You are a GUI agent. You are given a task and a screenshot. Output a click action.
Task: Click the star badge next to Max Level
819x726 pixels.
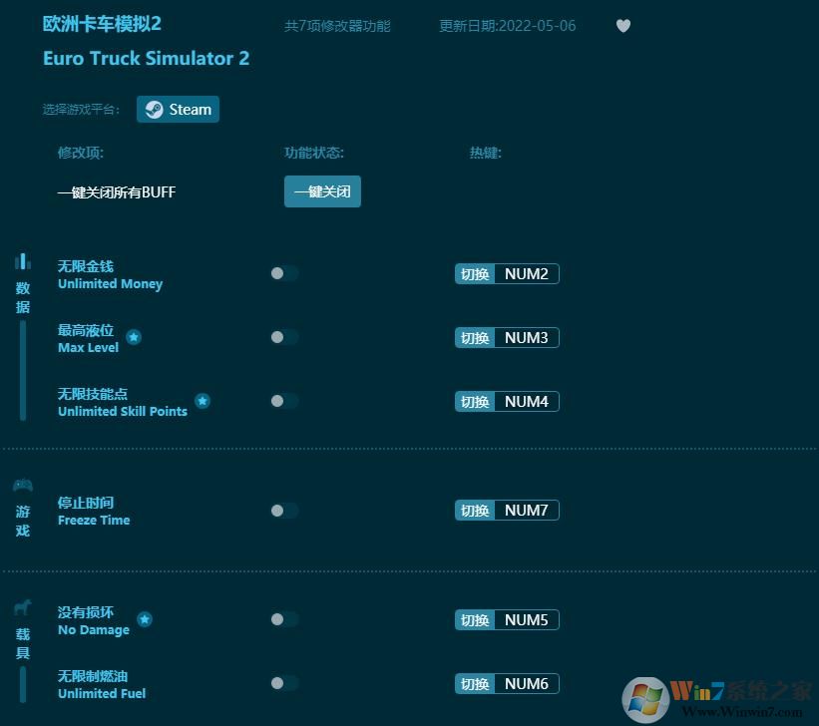[135, 337]
